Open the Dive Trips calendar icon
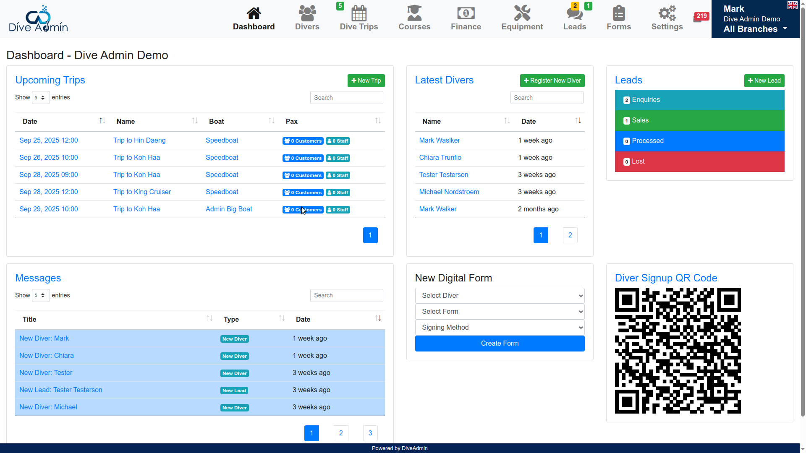 coord(359,13)
